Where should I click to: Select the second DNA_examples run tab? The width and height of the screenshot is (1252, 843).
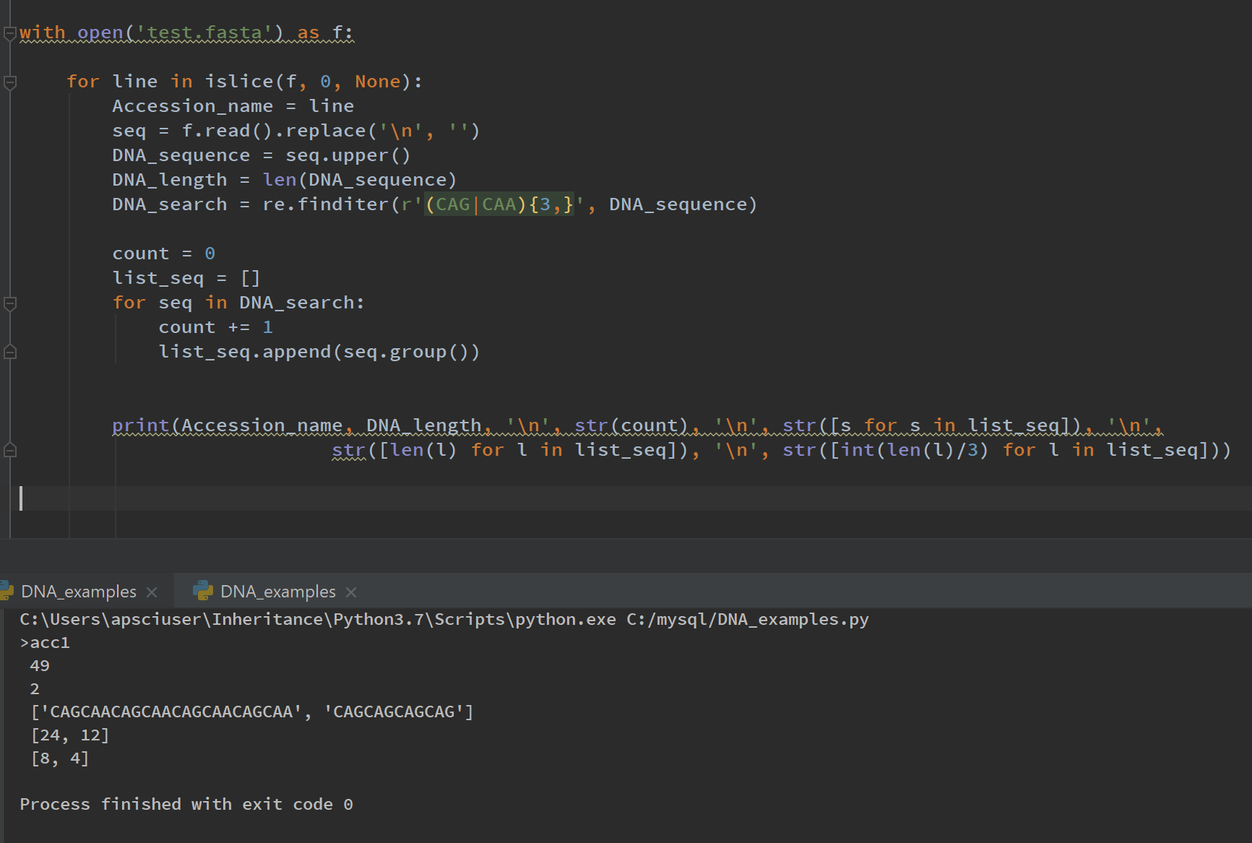point(278,592)
